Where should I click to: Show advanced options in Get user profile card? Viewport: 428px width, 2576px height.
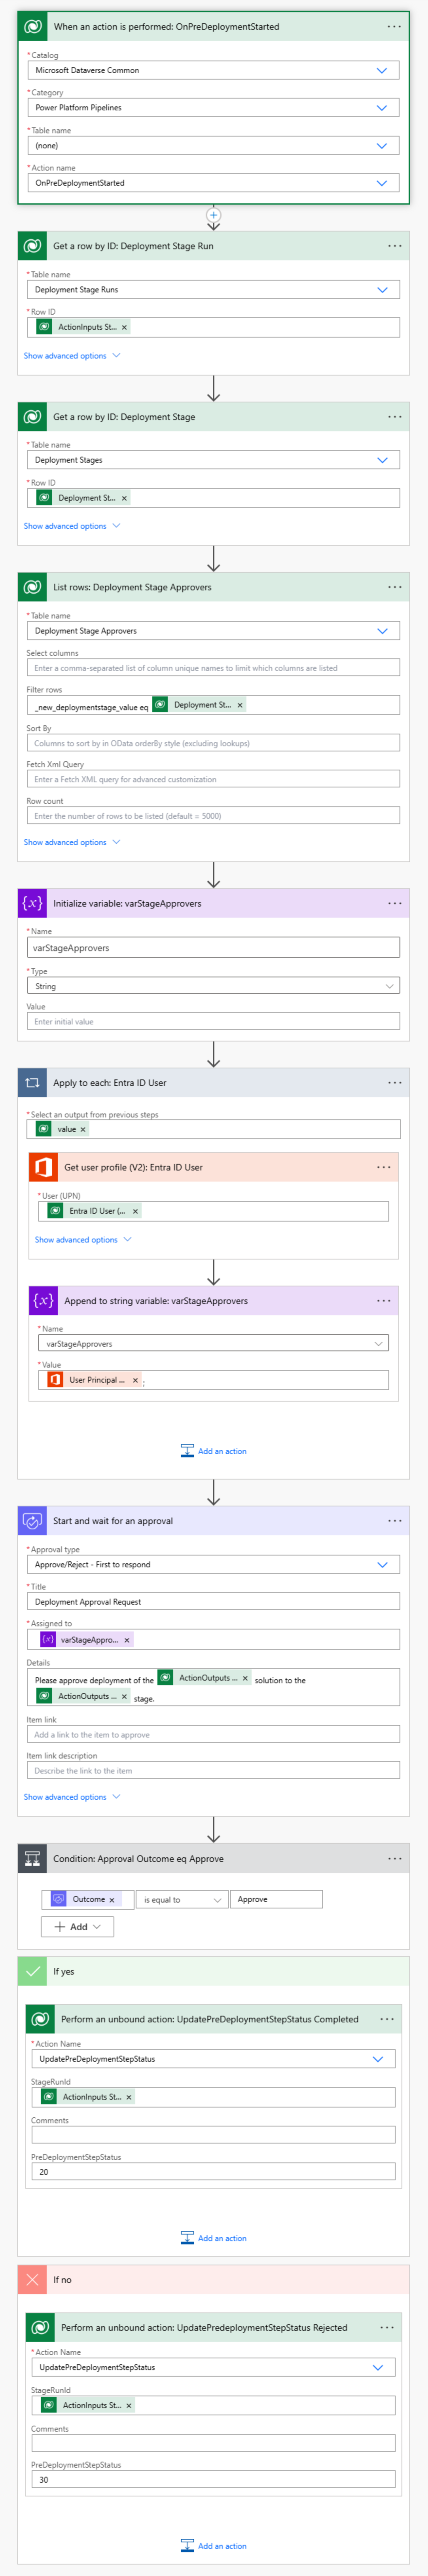(x=83, y=1240)
